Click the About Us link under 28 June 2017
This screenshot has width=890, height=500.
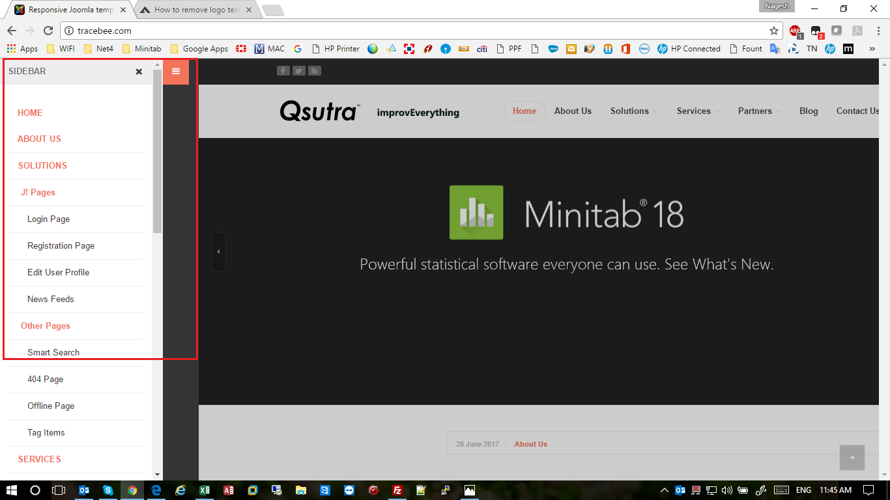[x=531, y=444]
